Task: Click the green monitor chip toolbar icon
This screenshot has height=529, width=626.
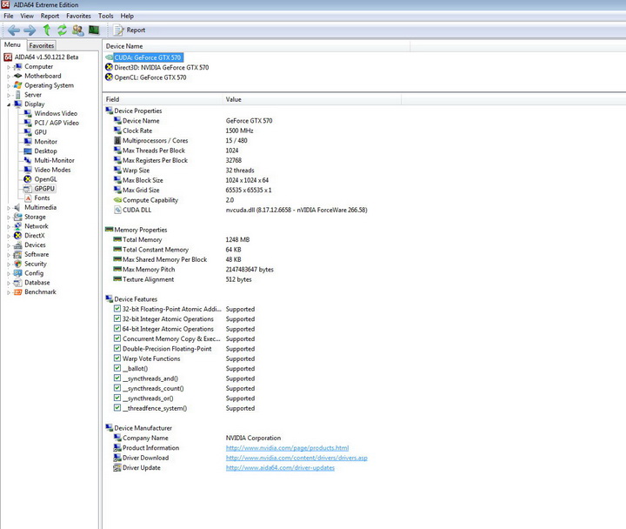Action: 94,30
